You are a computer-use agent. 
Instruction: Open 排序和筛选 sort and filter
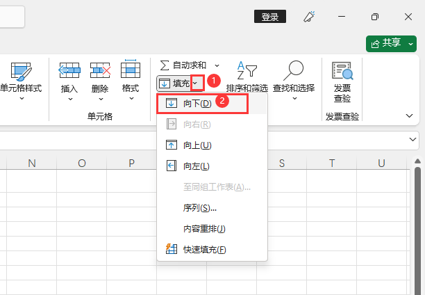point(247,77)
